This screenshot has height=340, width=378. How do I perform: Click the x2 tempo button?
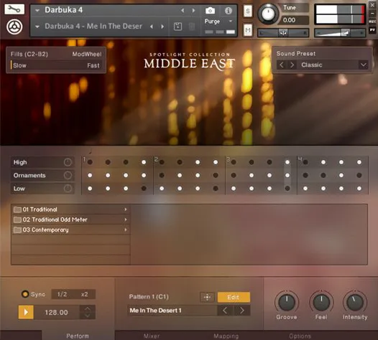coord(84,294)
